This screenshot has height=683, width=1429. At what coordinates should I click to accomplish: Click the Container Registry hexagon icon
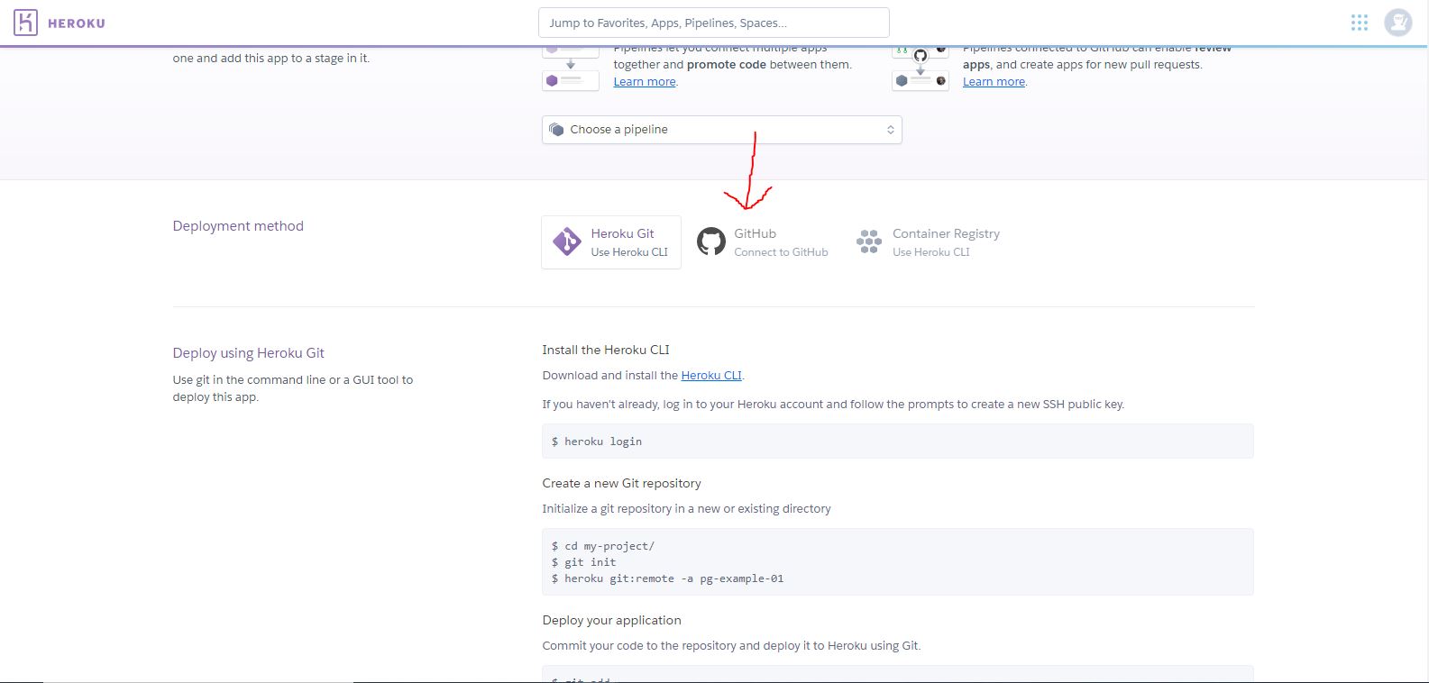click(x=869, y=241)
